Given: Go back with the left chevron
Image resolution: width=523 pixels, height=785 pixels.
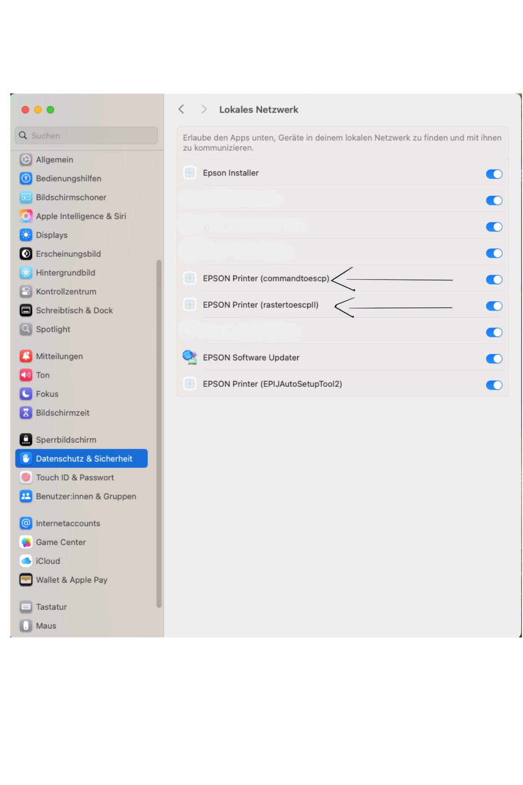Looking at the screenshot, I should (x=181, y=109).
